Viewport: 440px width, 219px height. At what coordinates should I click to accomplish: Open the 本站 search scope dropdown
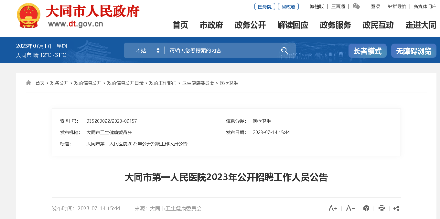pyautogui.click(x=147, y=50)
